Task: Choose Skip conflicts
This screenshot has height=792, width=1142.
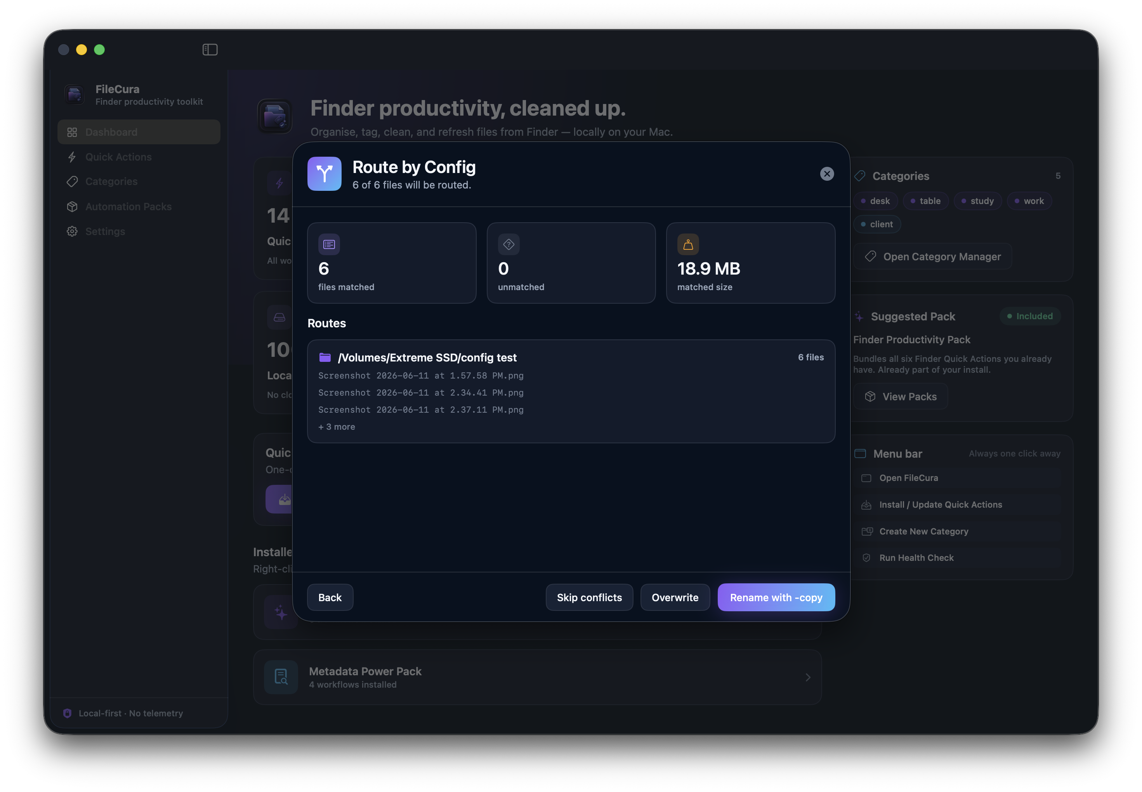Action: (589, 597)
